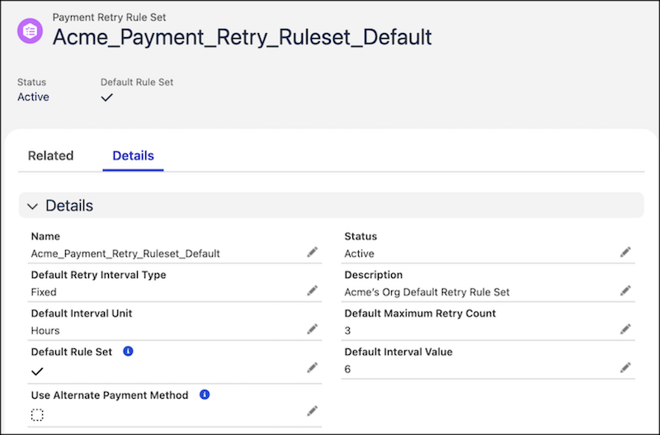Edit the Name field with pencil icon
Viewport: 660px width, 435px height.
[313, 253]
